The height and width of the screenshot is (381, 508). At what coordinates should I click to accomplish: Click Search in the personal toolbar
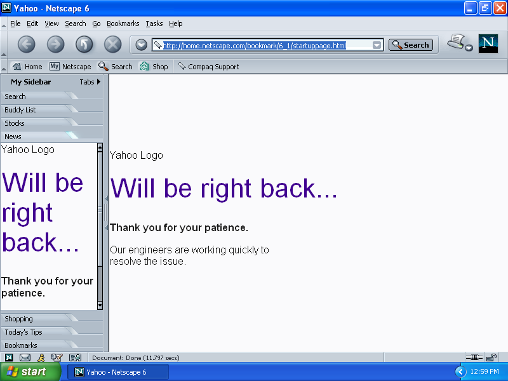(x=116, y=67)
